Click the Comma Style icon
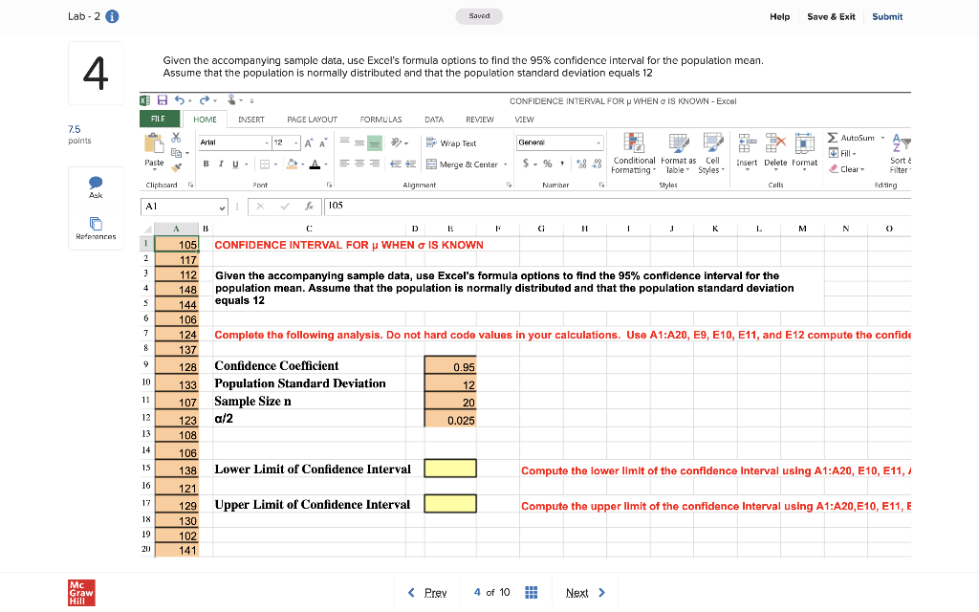Viewport: 979px width, 612px height. point(562,164)
